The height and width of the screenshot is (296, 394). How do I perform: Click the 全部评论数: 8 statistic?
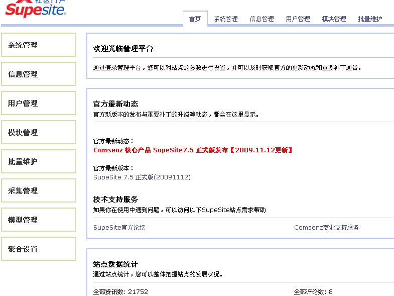313,292
